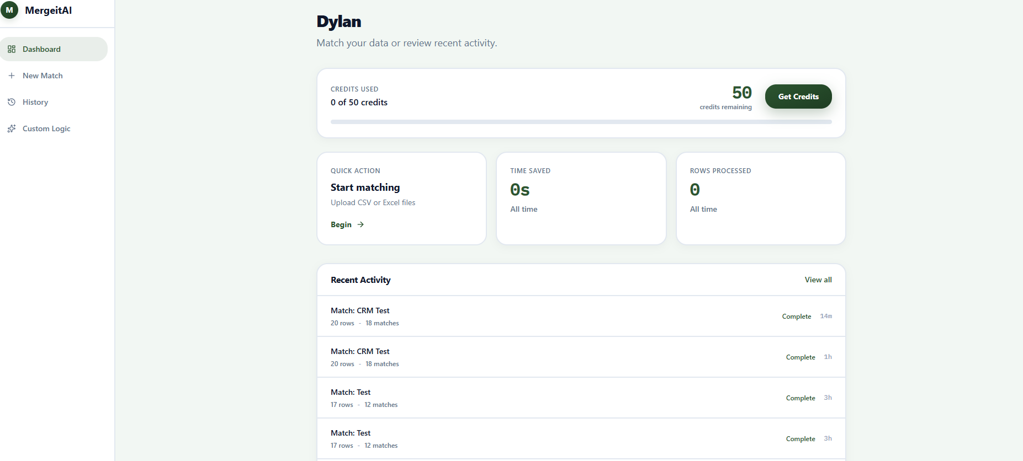The width and height of the screenshot is (1023, 461).
Task: Click 'All time' under Time Saved
Action: coord(524,209)
